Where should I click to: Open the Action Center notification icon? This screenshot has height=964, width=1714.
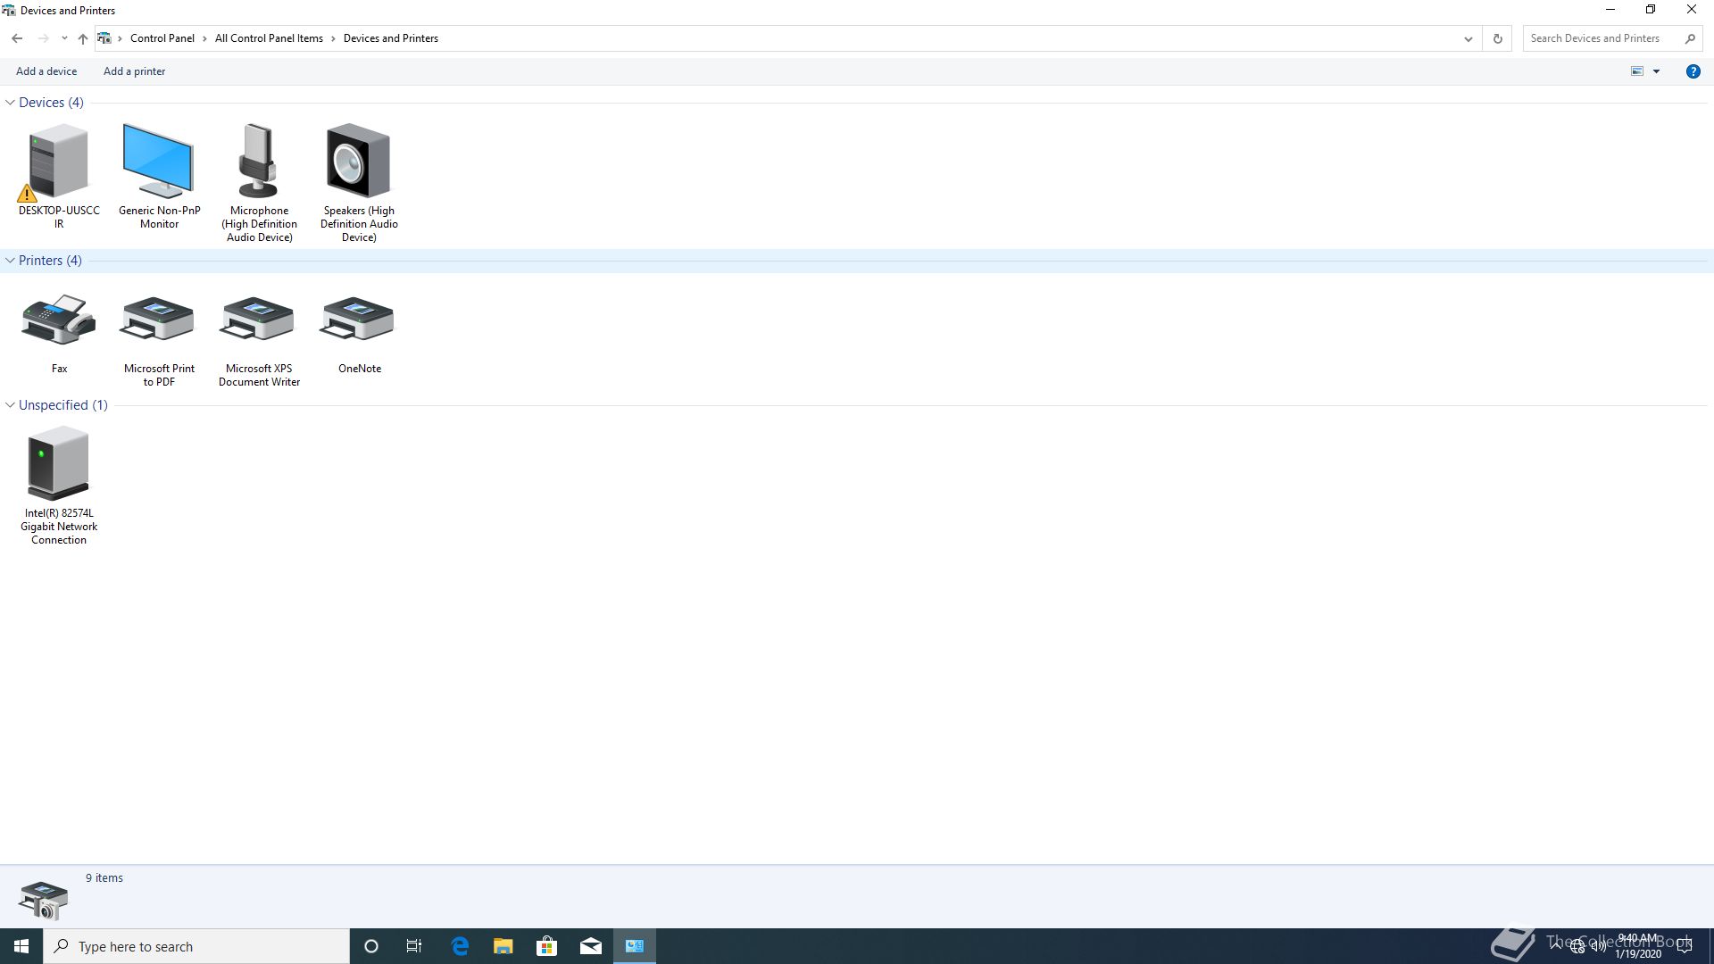[1685, 946]
